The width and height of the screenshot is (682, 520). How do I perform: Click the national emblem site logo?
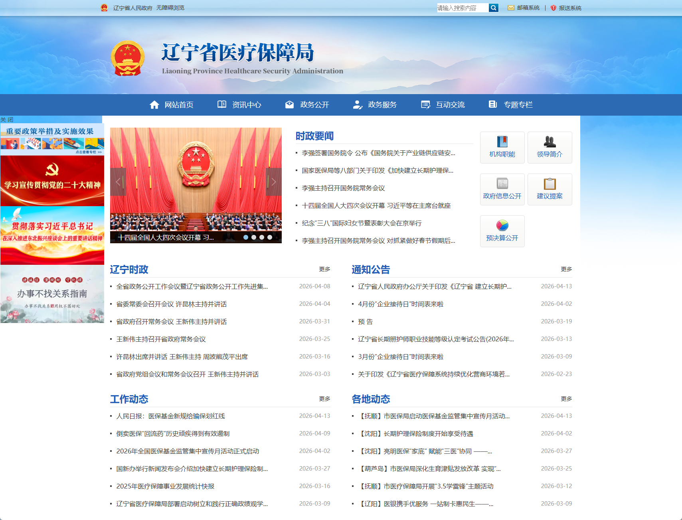(128, 58)
